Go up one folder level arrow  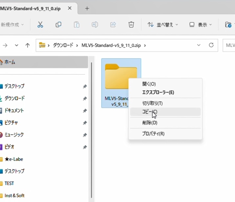28,45
